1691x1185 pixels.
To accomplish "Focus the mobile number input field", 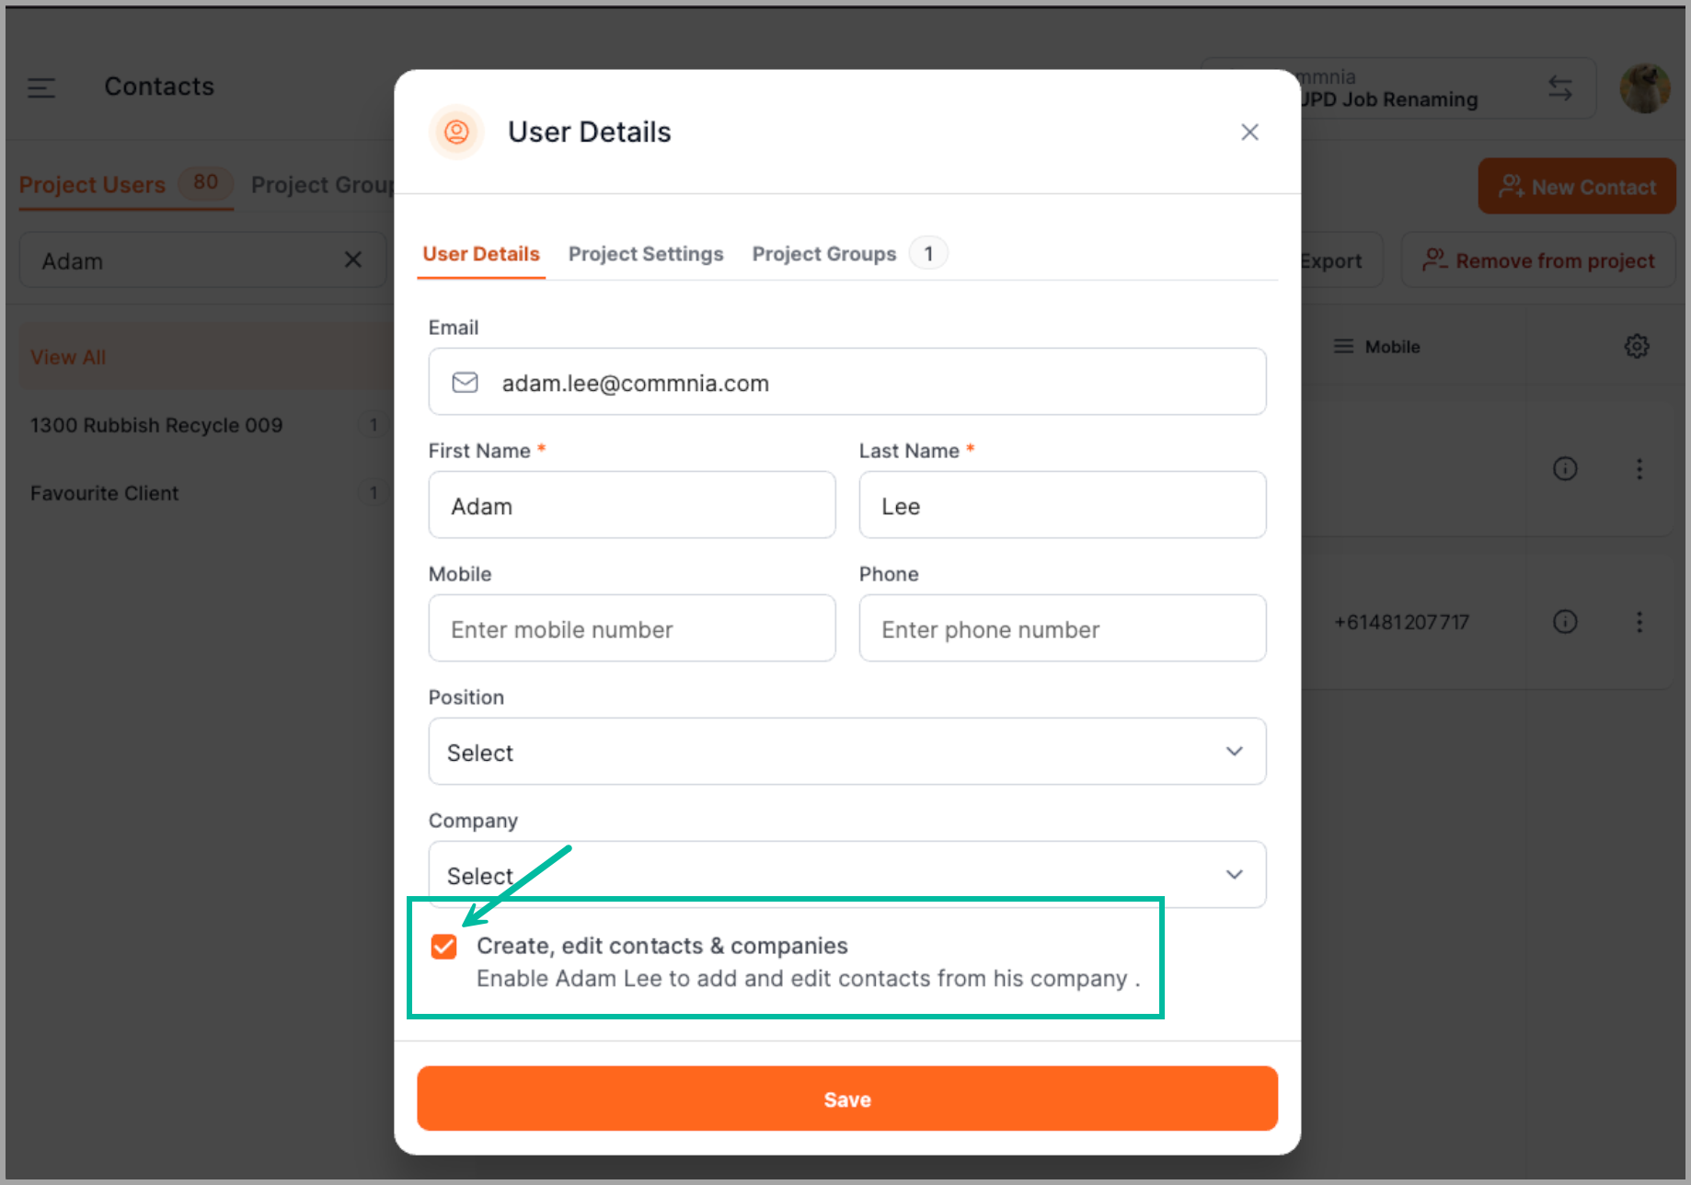I will [631, 629].
